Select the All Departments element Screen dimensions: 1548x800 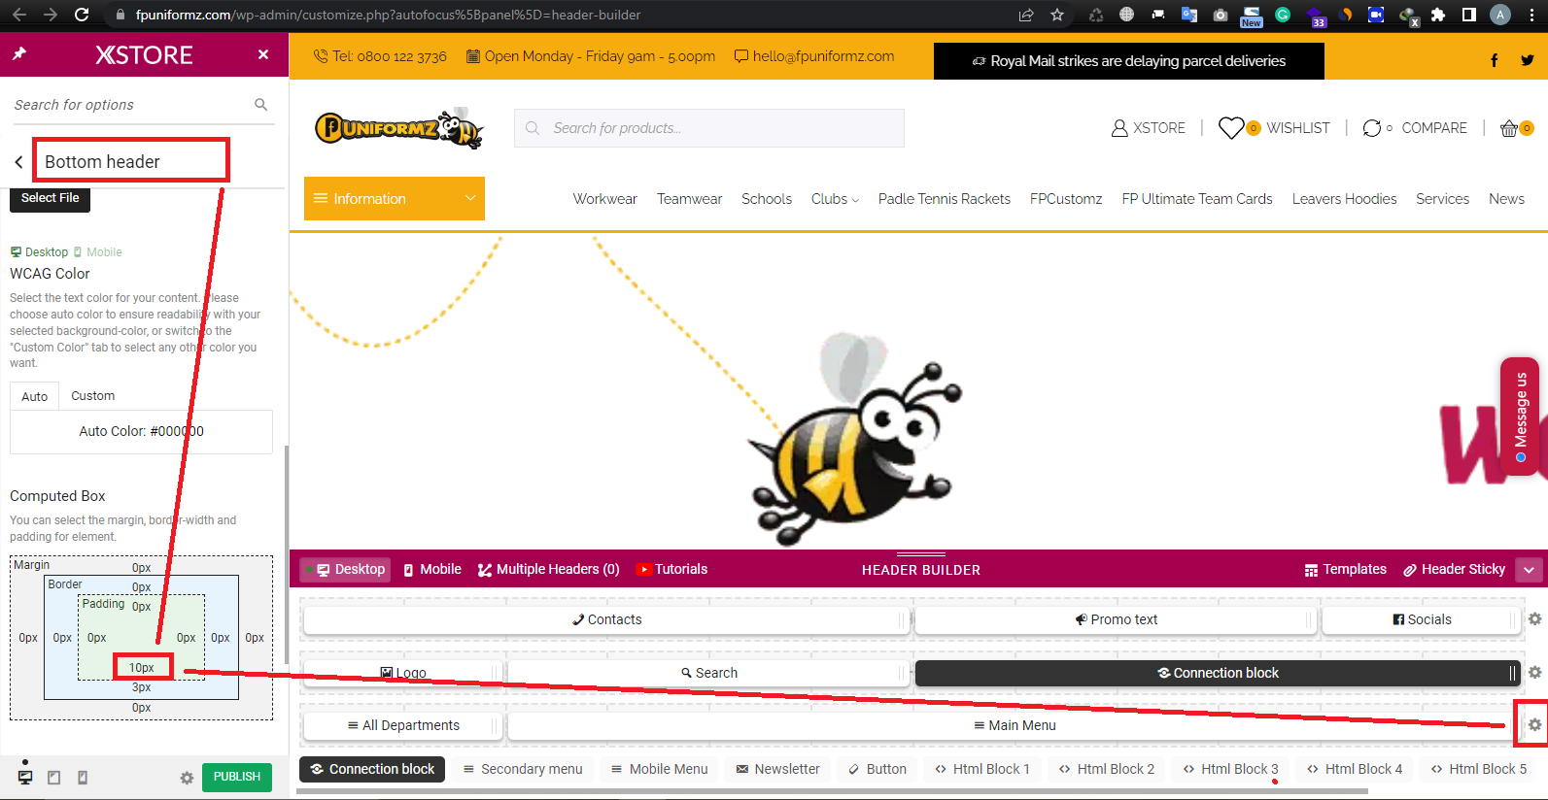click(403, 725)
